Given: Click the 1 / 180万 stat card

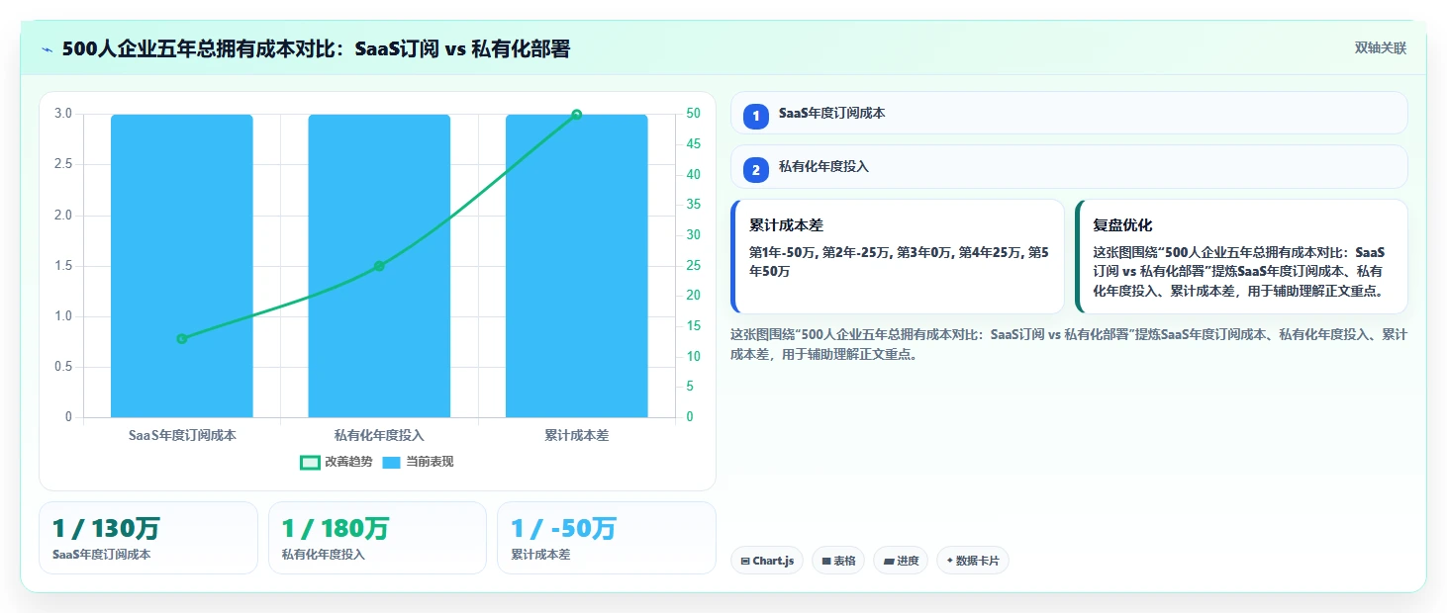Looking at the screenshot, I should tap(377, 538).
